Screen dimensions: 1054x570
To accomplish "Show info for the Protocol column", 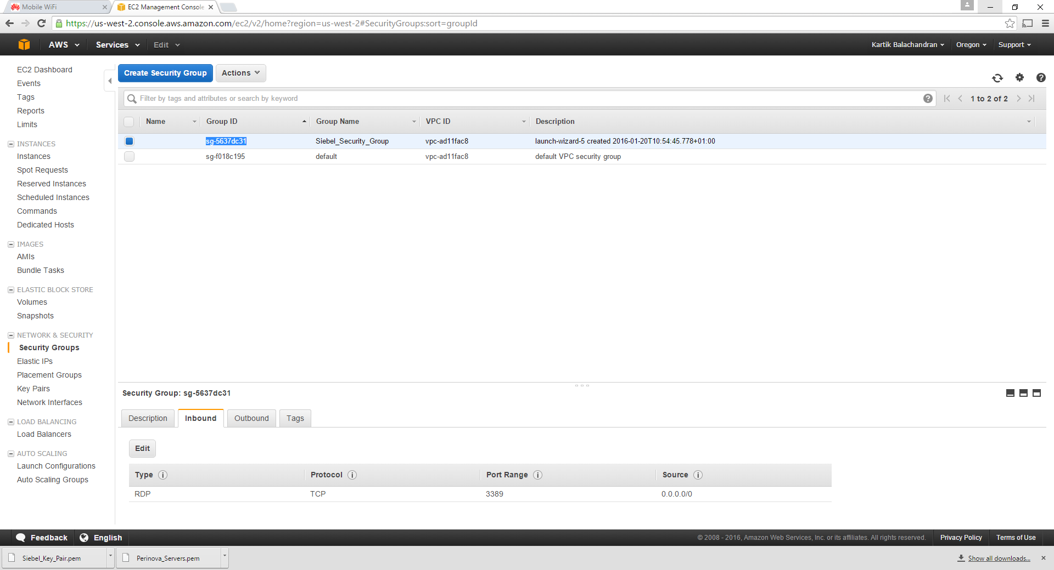I will point(352,475).
